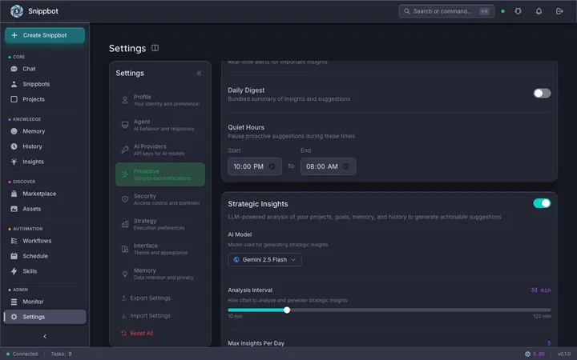Open Chat in the sidebar
Screen dimensions: 577x360
[x=45, y=69]
